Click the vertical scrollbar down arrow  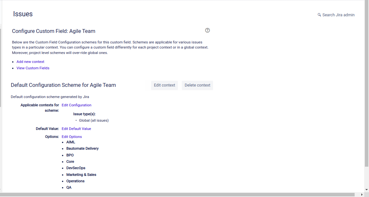coord(367,190)
